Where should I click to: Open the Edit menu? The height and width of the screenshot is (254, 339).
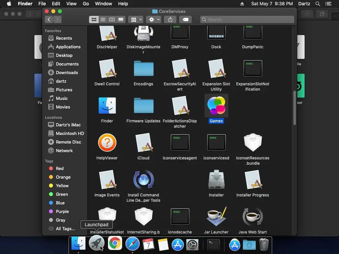pyautogui.click(x=56, y=4)
